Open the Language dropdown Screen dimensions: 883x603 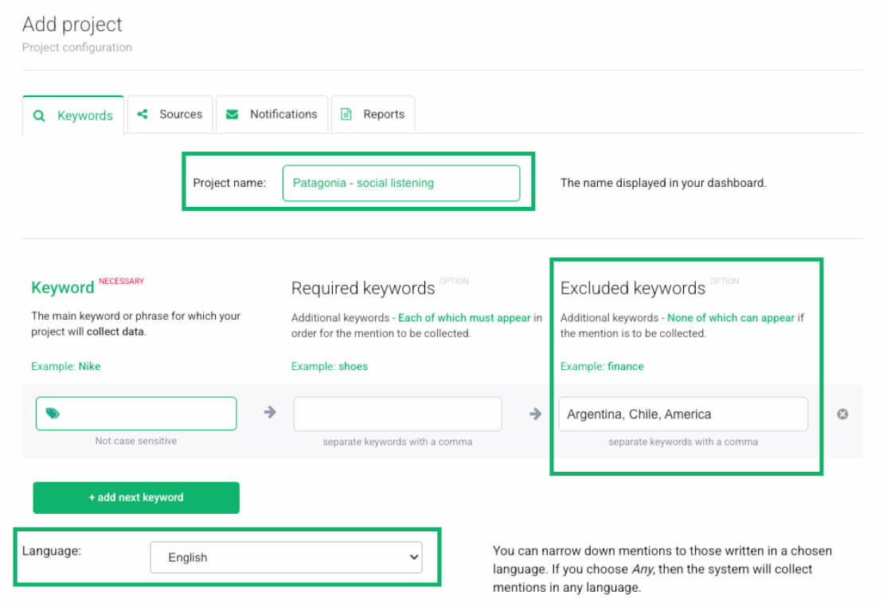[286, 558]
